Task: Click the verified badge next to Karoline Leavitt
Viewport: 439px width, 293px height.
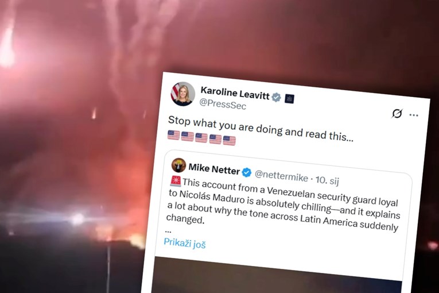Action: coord(277,97)
